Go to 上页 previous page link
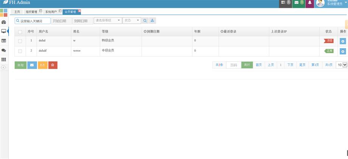 (x=270, y=65)
